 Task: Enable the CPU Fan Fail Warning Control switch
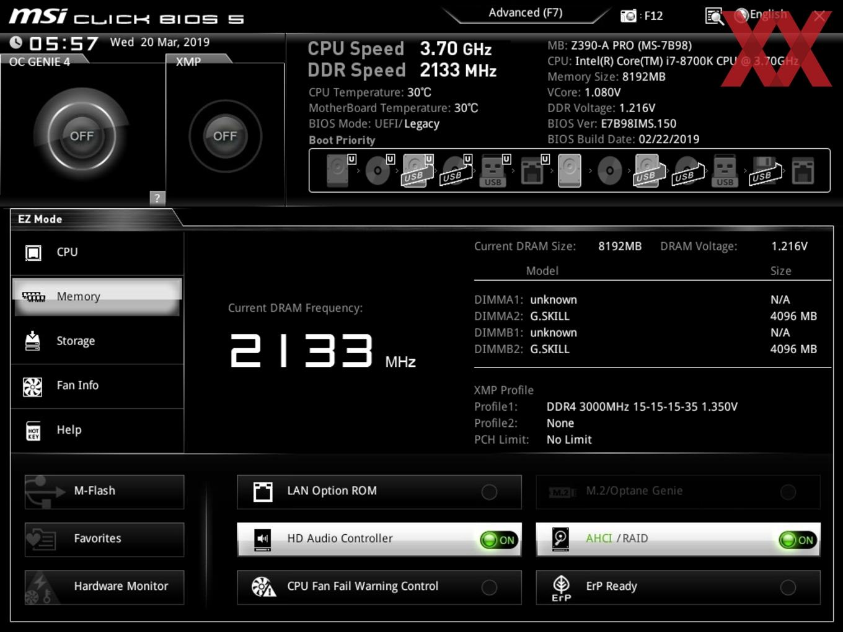pos(489,587)
